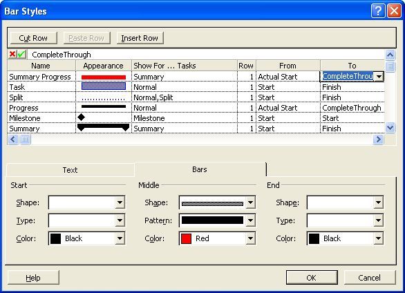Click the Milestone Show For Tasks cell

tap(185, 118)
